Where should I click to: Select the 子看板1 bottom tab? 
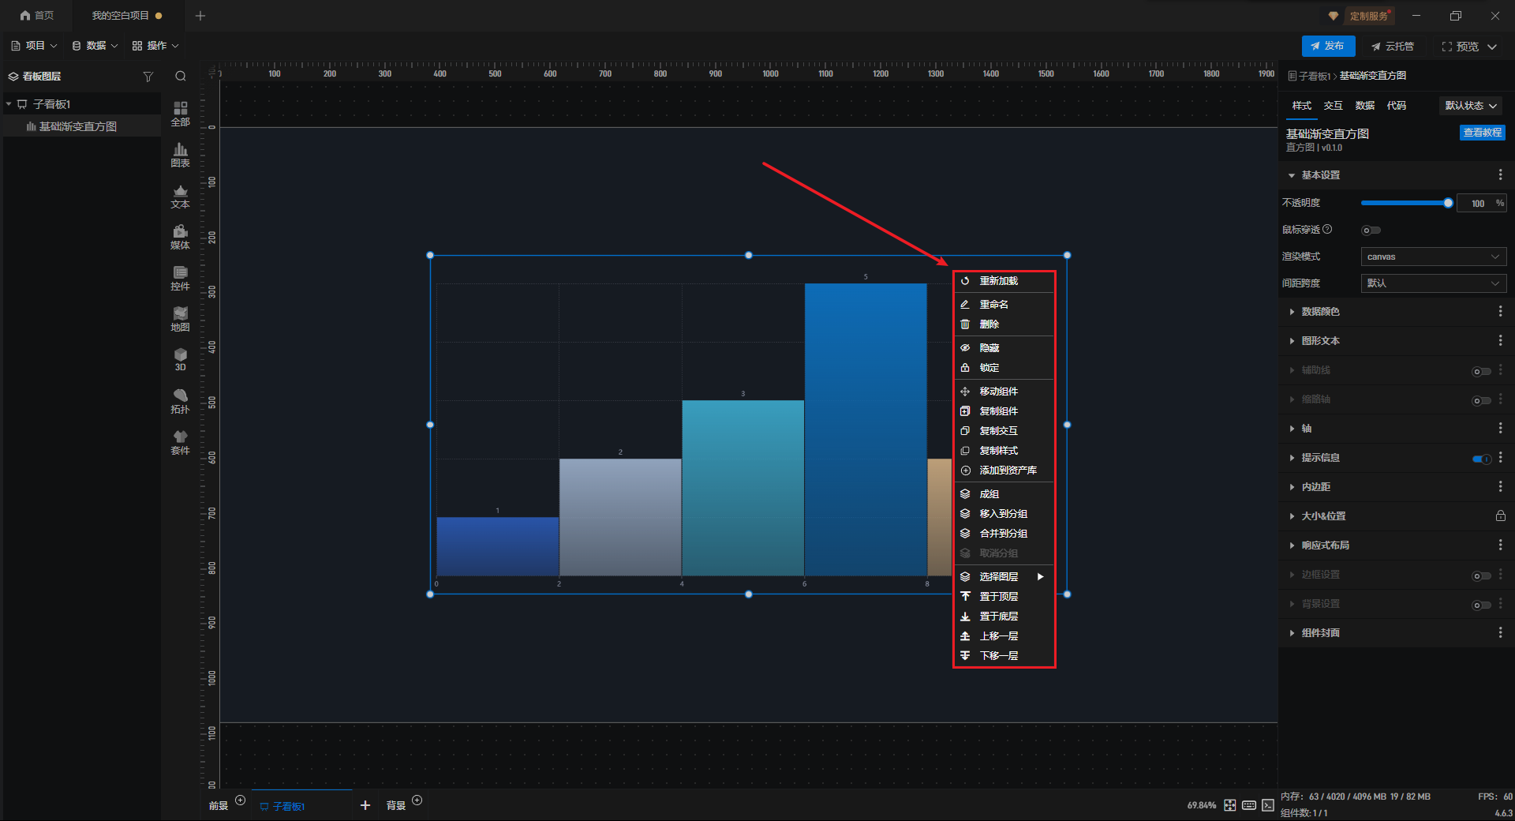point(301,805)
